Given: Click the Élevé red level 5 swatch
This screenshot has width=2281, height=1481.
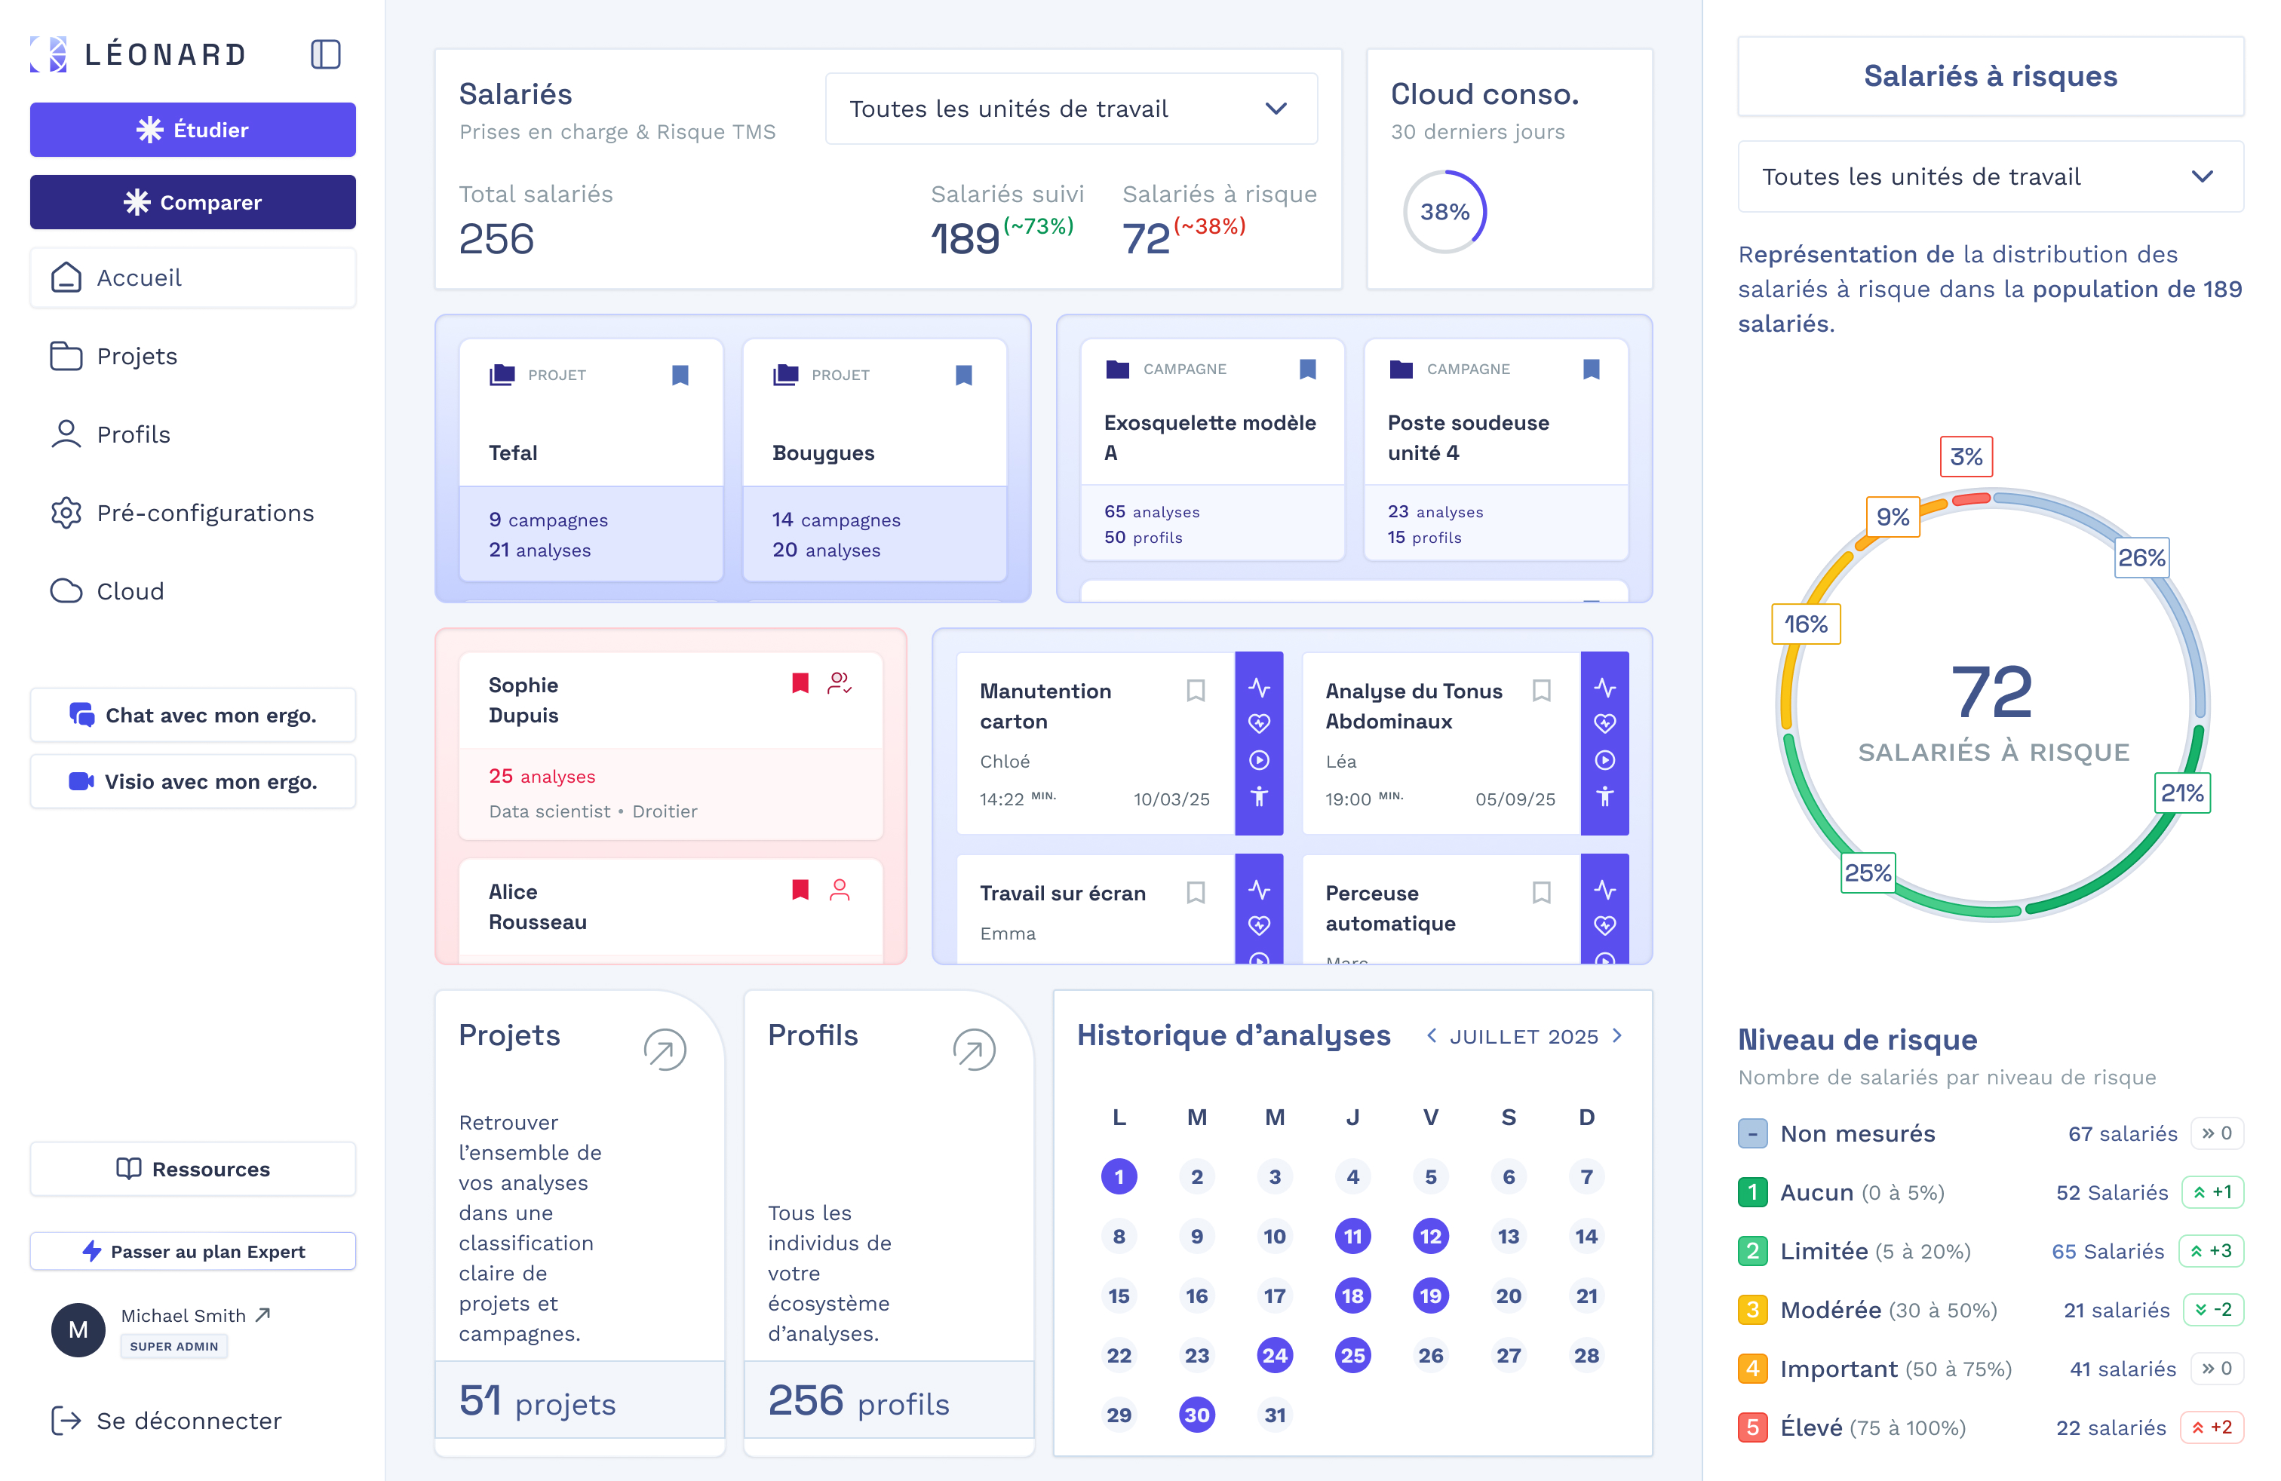Looking at the screenshot, I should coord(1752,1427).
